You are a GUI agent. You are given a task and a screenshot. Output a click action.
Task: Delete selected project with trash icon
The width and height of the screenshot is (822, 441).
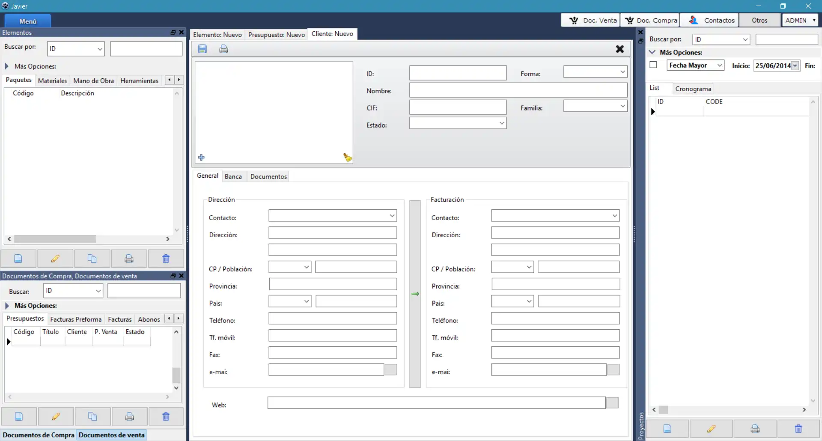pos(798,429)
